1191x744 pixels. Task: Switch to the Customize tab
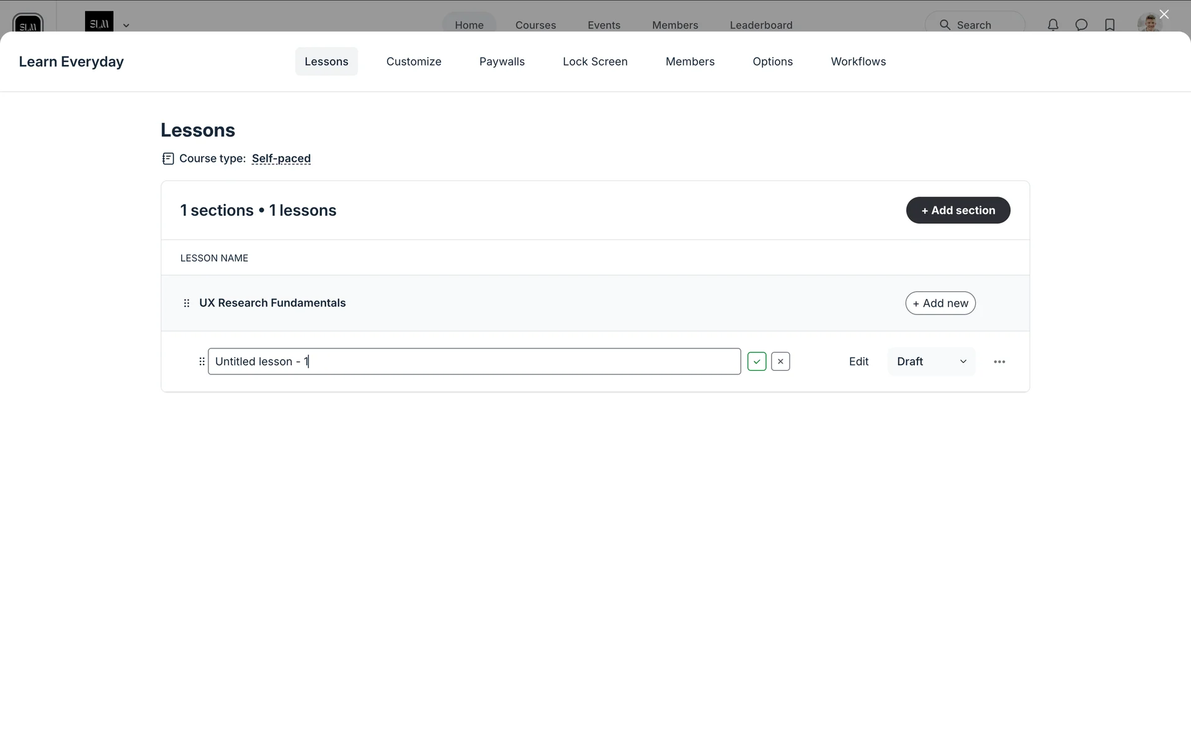(414, 61)
